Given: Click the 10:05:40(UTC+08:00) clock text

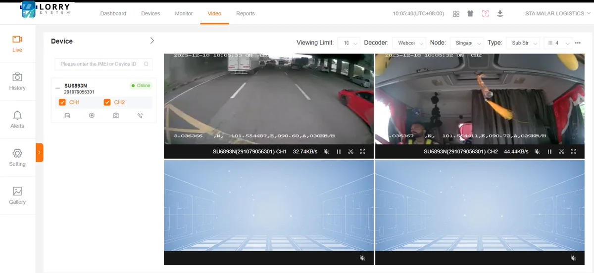Looking at the screenshot, I should (418, 13).
